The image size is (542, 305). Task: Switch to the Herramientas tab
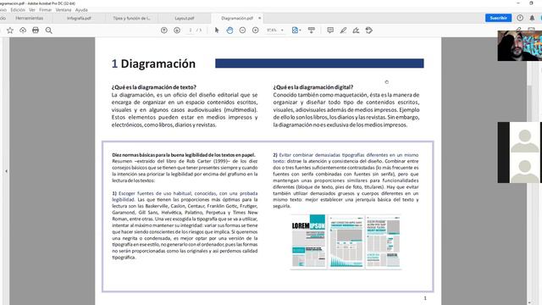pos(30,18)
